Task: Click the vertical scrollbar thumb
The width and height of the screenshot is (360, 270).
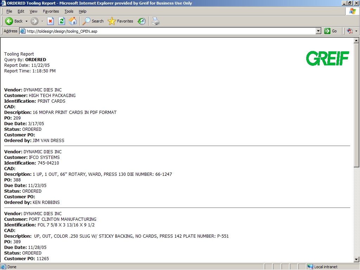Action: [x=356, y=105]
